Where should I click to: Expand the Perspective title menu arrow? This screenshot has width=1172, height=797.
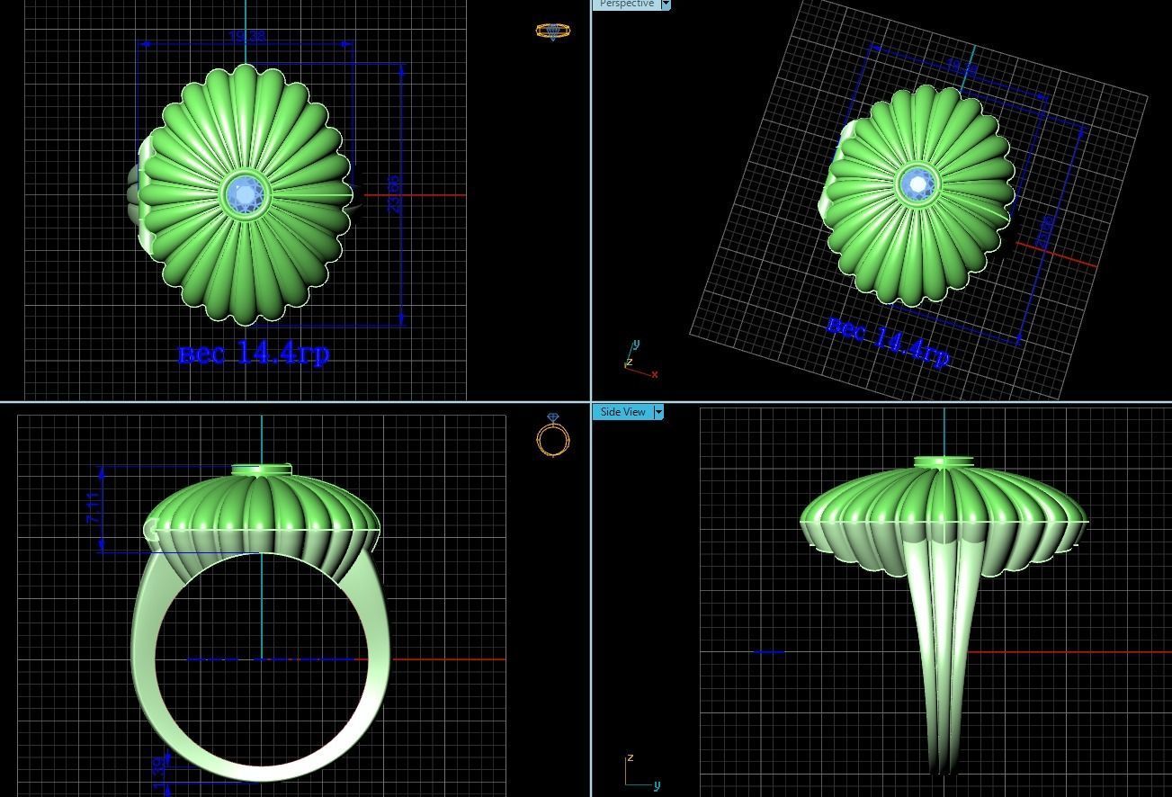664,4
